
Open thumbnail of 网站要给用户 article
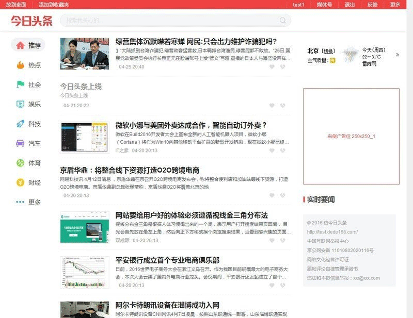[x=85, y=227]
